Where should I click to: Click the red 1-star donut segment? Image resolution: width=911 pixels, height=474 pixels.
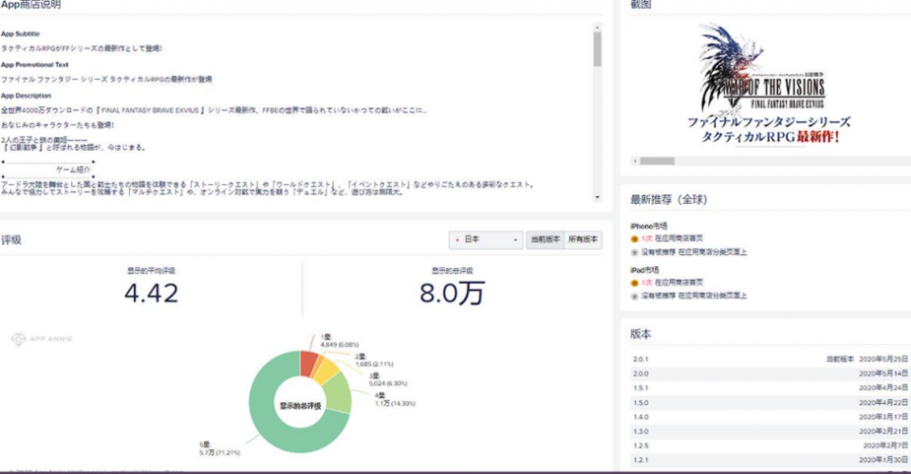308,364
